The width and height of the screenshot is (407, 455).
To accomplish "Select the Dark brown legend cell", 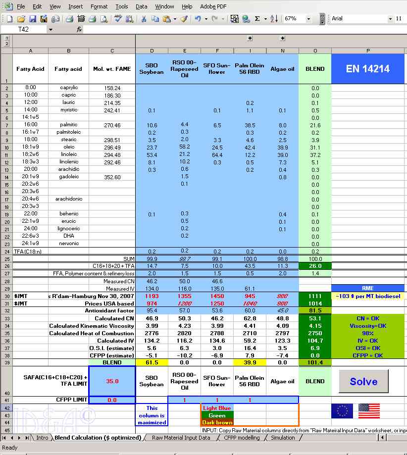I will [217, 422].
